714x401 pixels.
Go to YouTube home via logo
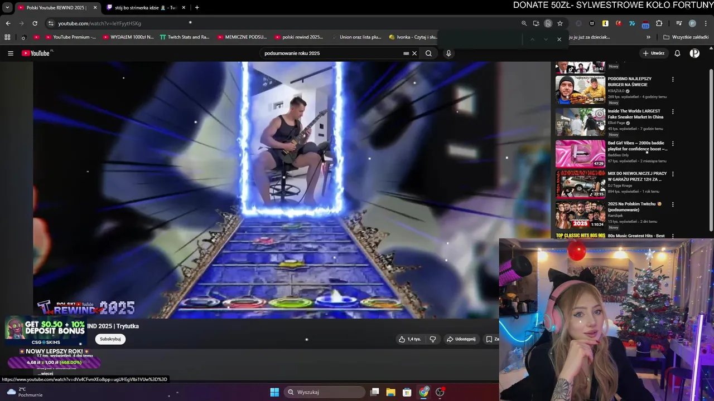tap(36, 53)
